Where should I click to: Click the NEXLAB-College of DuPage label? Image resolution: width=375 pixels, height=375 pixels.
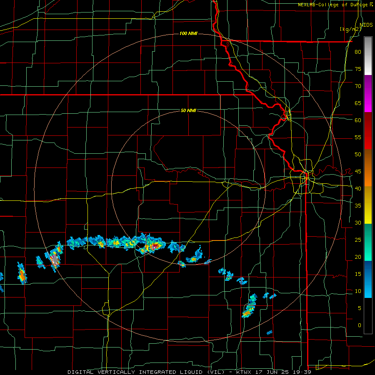pyautogui.click(x=332, y=5)
